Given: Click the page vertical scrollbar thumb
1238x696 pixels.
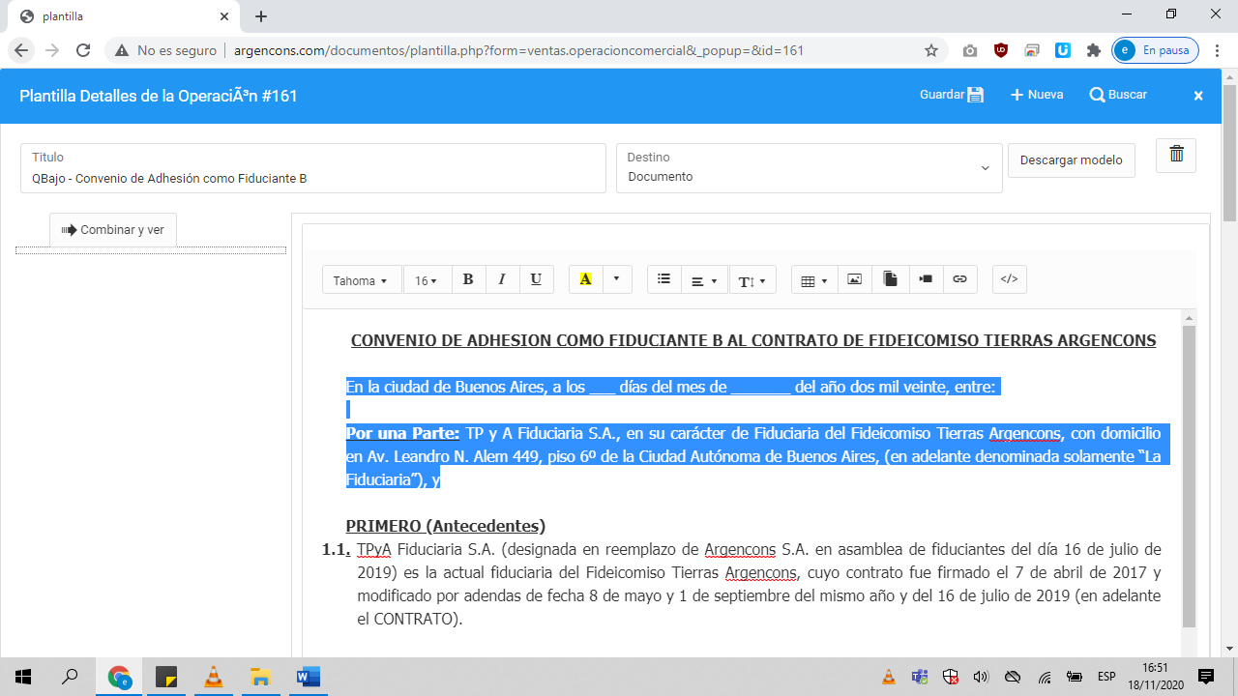Looking at the screenshot, I should [1229, 153].
